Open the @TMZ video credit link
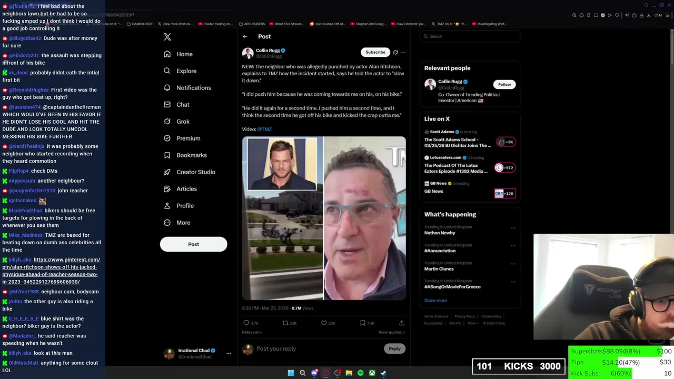The width and height of the screenshot is (674, 379). pos(264,129)
